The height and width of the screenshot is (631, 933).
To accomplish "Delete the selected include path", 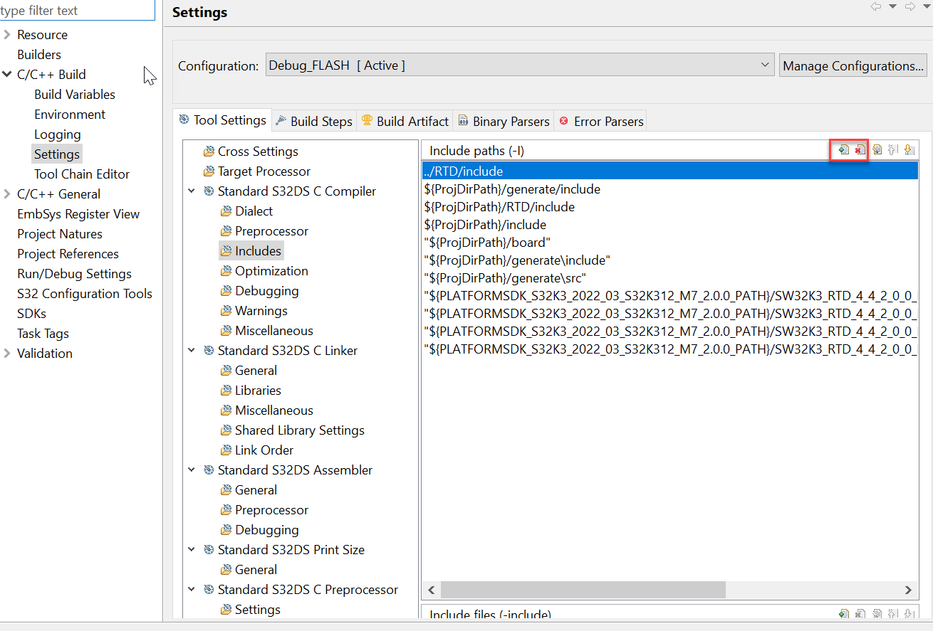I will [x=860, y=149].
